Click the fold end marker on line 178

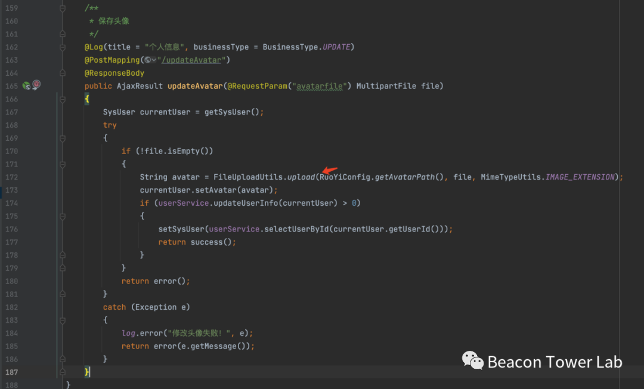[63, 255]
